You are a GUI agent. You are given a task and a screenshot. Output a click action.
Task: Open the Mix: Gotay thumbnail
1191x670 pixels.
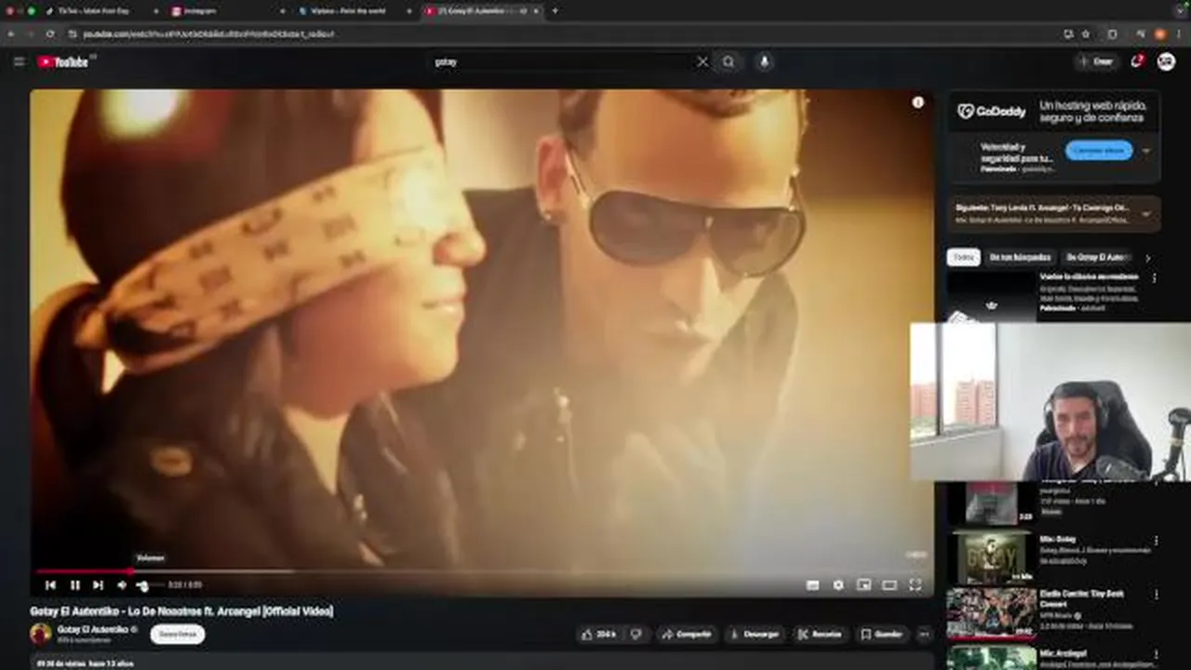(x=991, y=556)
